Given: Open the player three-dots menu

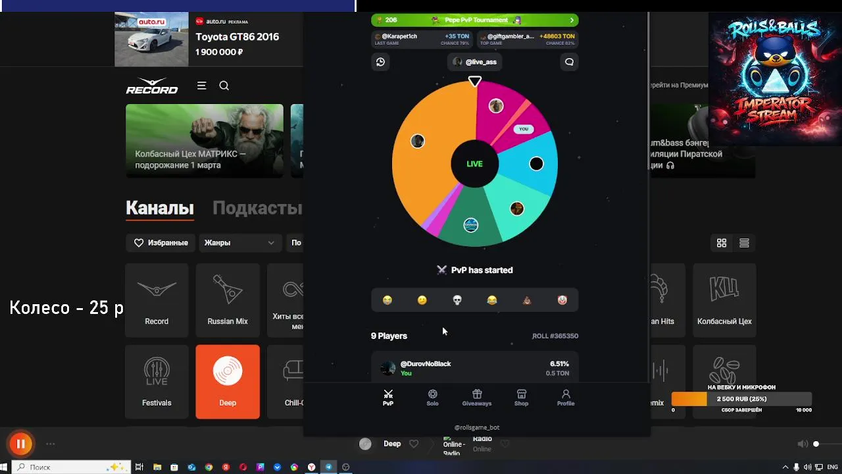Looking at the screenshot, I should click(51, 444).
